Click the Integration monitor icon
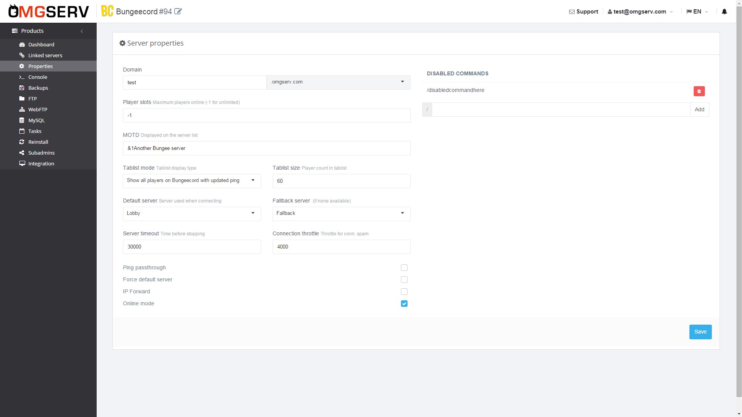The image size is (742, 417). pos(22,163)
